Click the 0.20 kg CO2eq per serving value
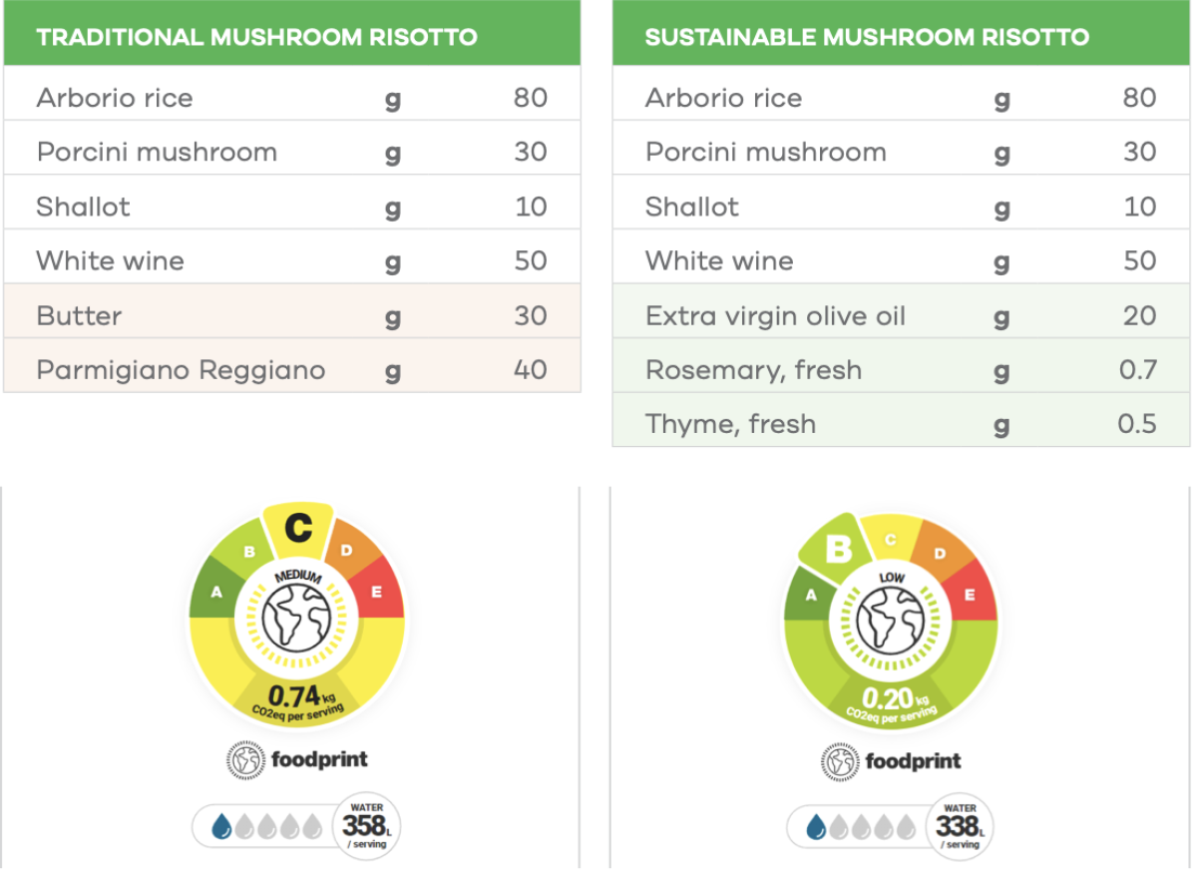Viewport: 1197px width, 881px height. pos(890,700)
